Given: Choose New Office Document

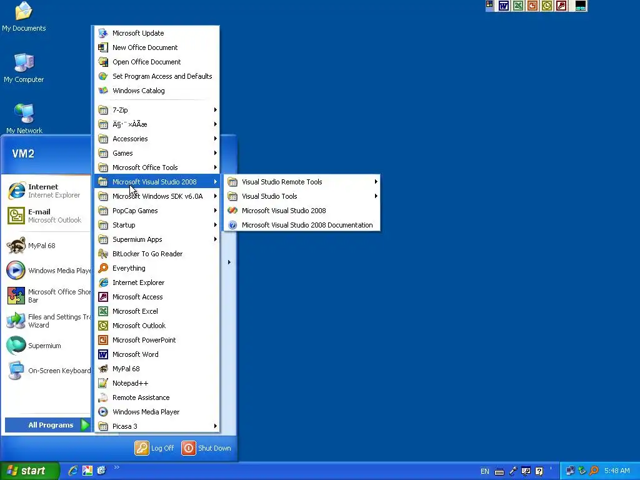Looking at the screenshot, I should tap(157, 47).
